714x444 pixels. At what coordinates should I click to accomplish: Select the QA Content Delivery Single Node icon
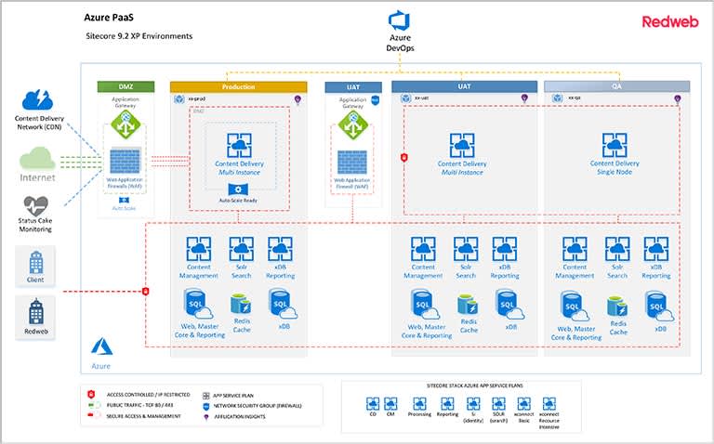coord(615,146)
